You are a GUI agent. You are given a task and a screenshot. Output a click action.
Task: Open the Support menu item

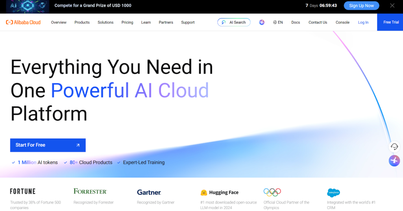pyautogui.click(x=188, y=22)
